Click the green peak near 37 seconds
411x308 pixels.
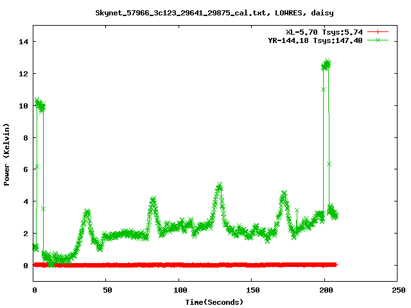[87, 212]
